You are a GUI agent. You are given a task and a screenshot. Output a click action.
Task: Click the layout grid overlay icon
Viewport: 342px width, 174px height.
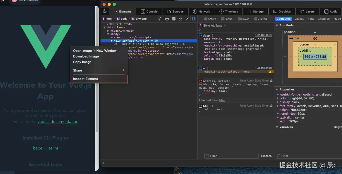(x=180, y=19)
